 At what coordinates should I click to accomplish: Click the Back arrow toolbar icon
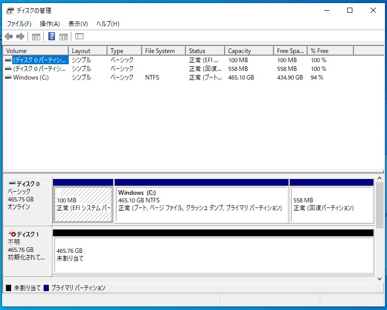click(9, 37)
